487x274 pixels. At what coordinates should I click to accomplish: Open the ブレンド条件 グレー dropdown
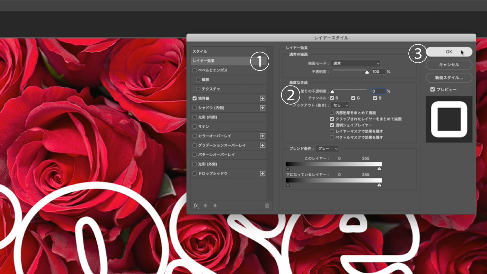coord(327,149)
